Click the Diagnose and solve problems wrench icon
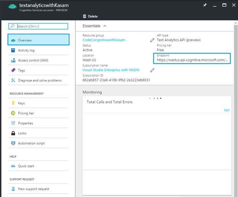This screenshot has width=238, height=197. point(13,80)
